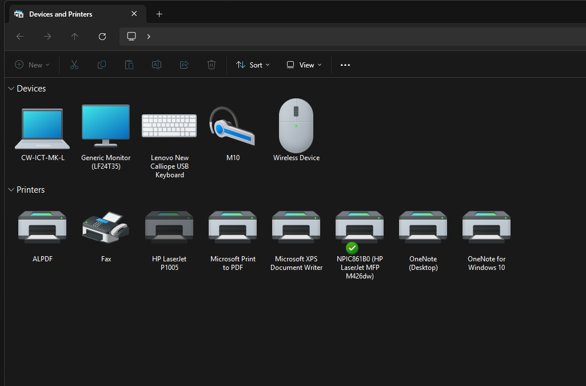Expand the address bar breadcrumb chevron

coord(149,37)
